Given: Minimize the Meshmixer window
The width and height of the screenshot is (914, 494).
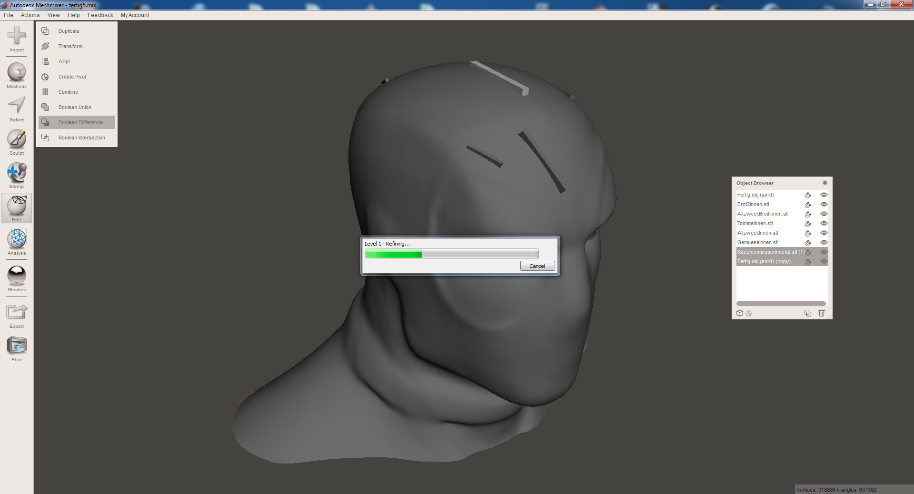Looking at the screenshot, I should (x=870, y=4).
